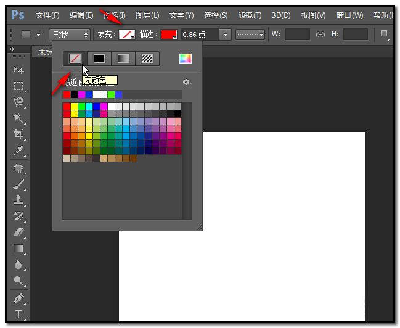Select the Rectangular Marquee tool

pyautogui.click(x=18, y=86)
